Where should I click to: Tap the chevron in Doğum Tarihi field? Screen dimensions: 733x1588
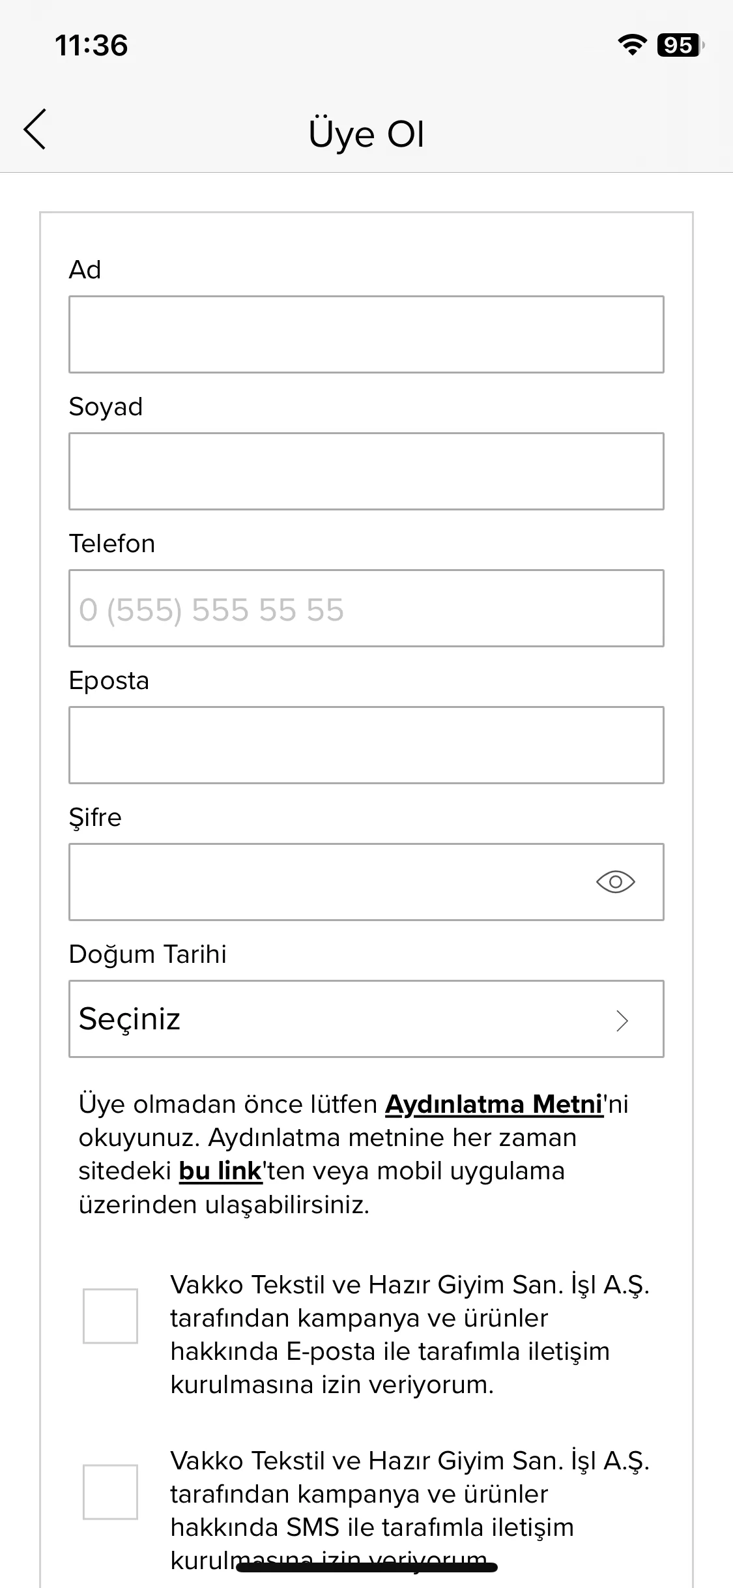[622, 1020]
